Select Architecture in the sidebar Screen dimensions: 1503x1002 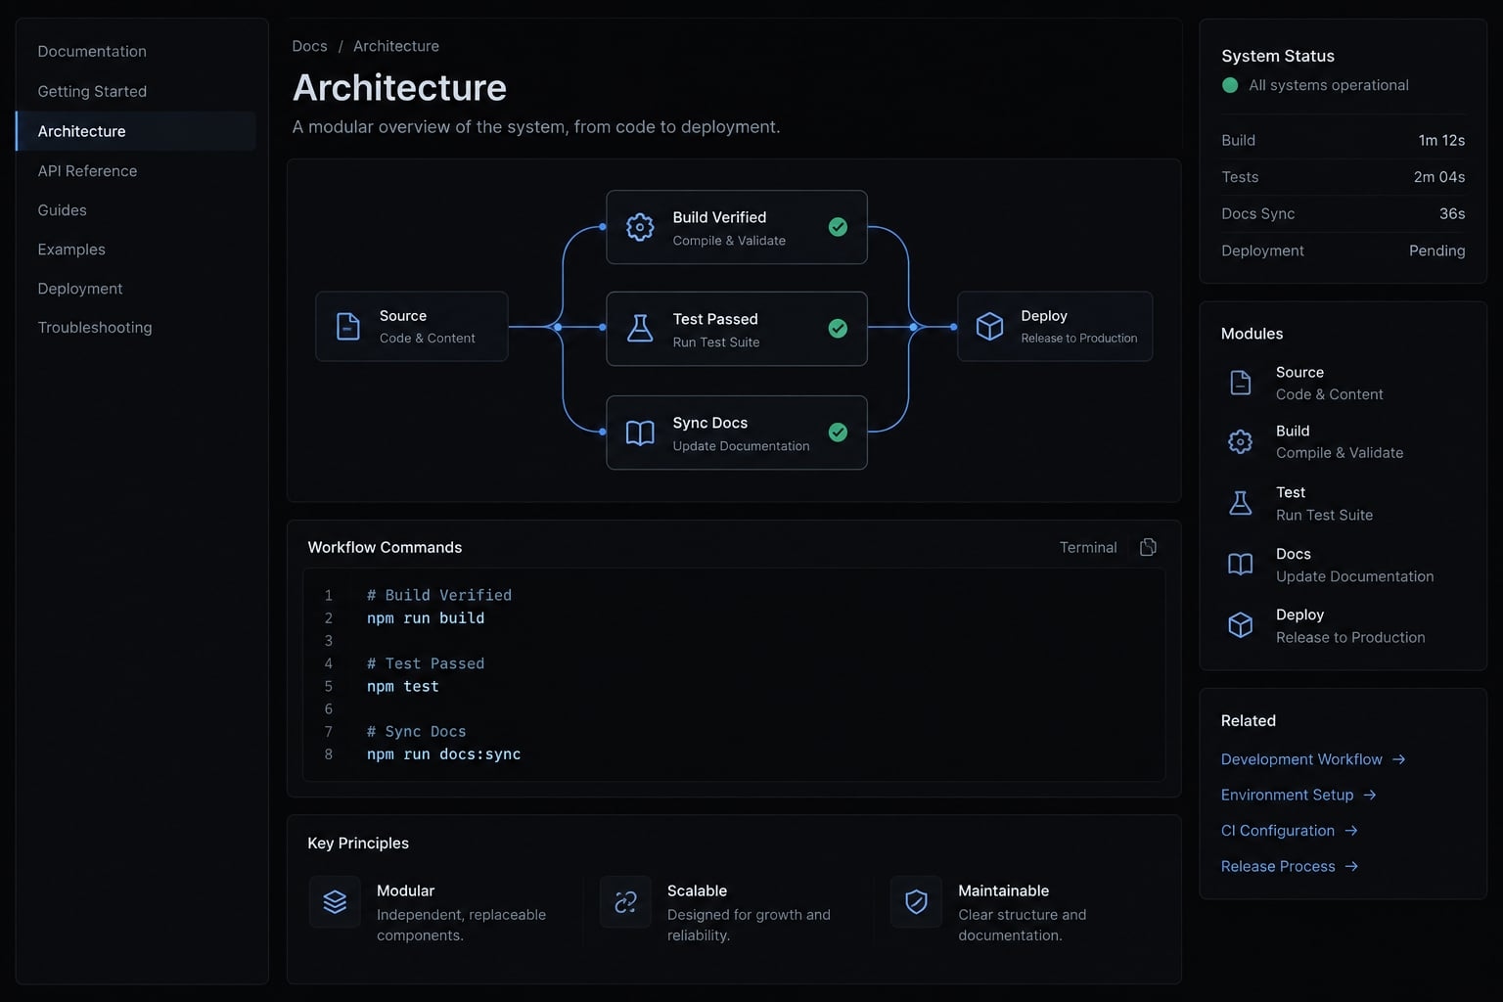pyautogui.click(x=136, y=131)
